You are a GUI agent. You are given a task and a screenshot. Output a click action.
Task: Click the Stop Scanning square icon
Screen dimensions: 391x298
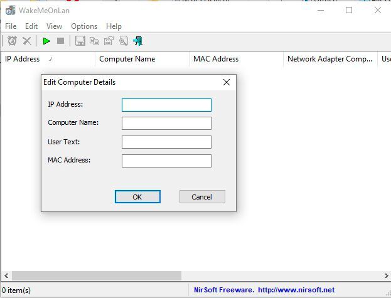tap(61, 41)
